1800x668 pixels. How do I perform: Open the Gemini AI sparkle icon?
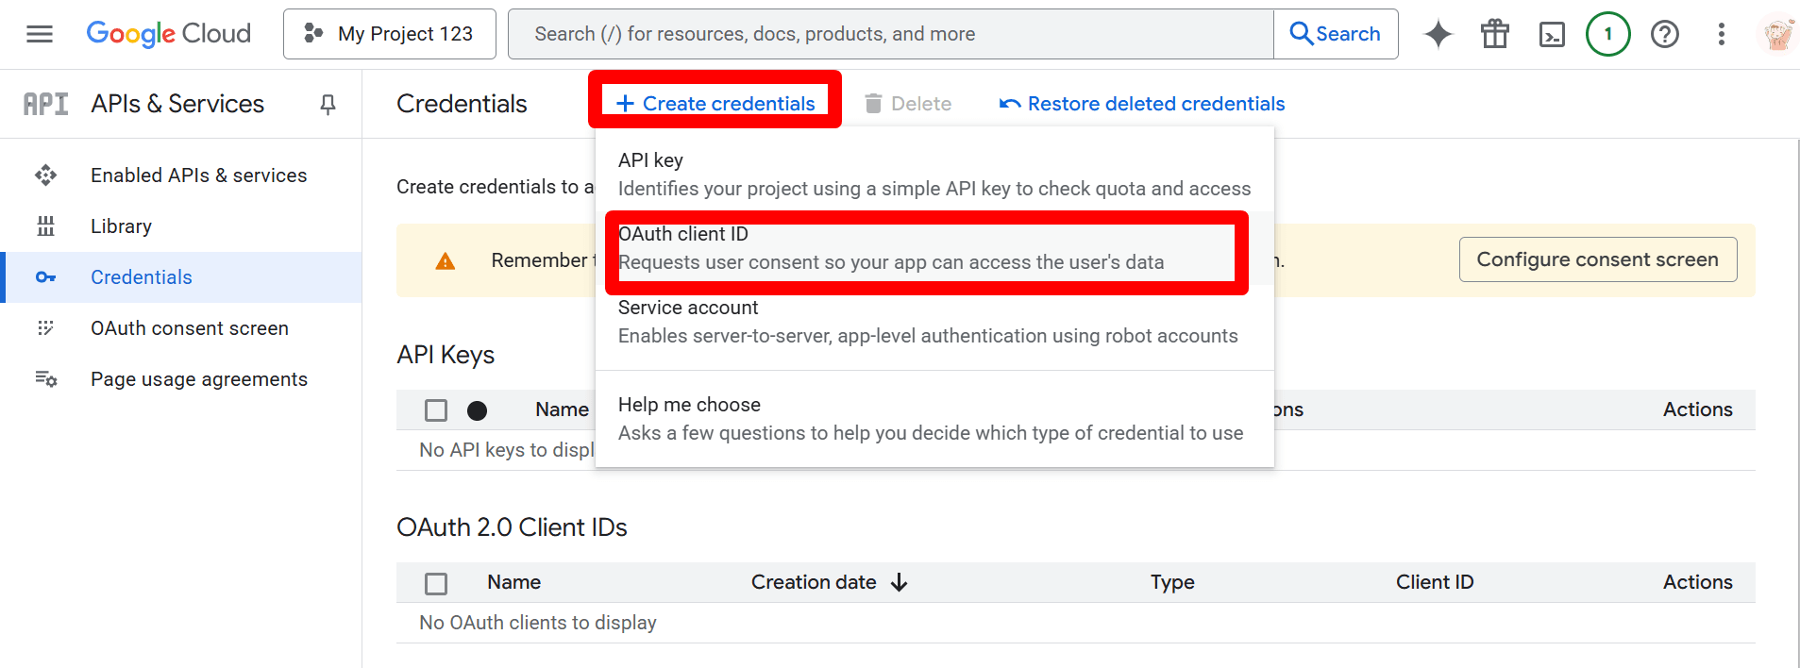tap(1438, 34)
